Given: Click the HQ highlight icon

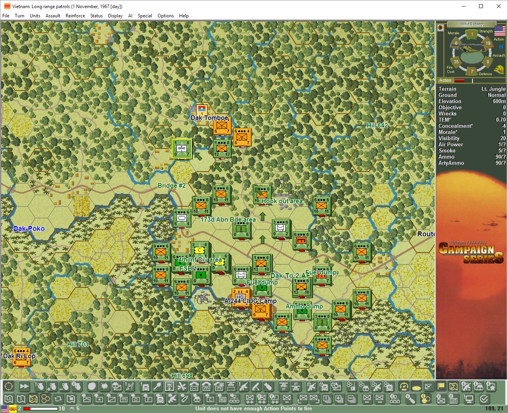Looking at the screenshot, I should (222, 398).
